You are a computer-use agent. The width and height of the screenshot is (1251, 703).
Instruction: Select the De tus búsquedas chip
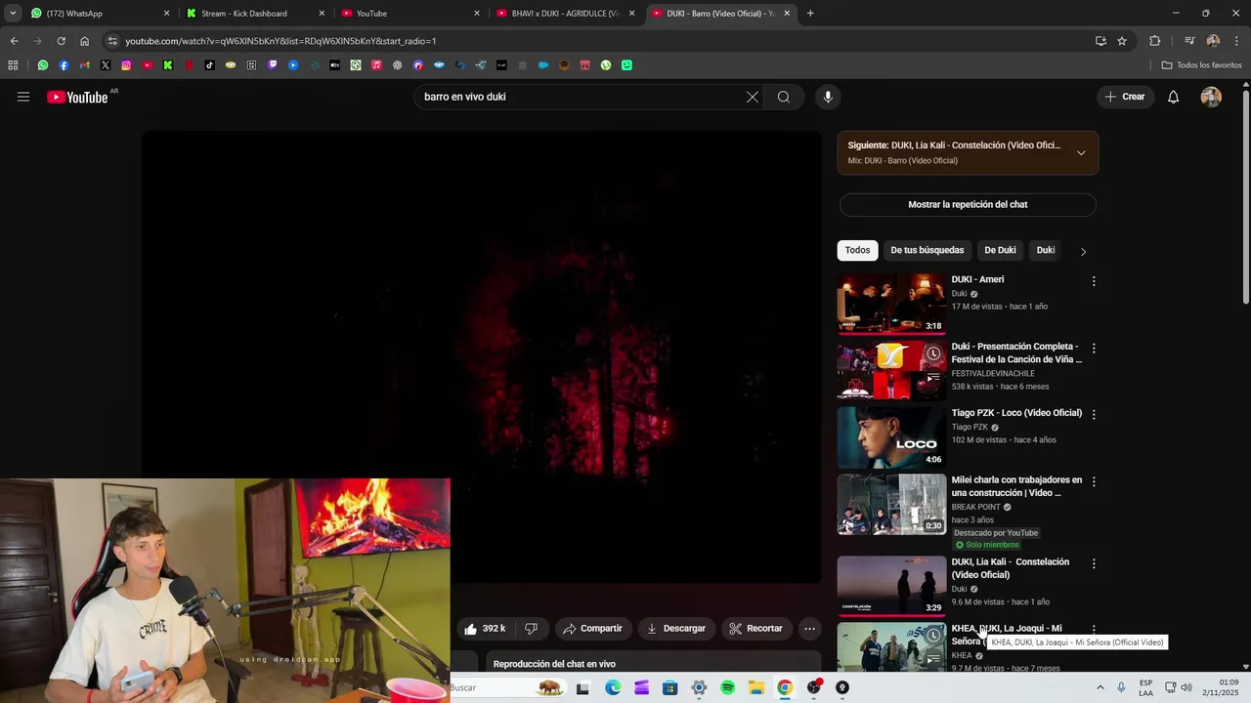point(927,250)
